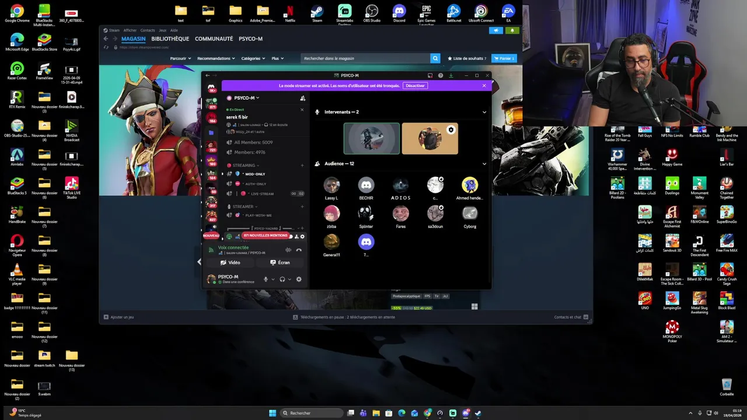
Task: Click Ajouter un jeu in Steam
Action: (119, 317)
